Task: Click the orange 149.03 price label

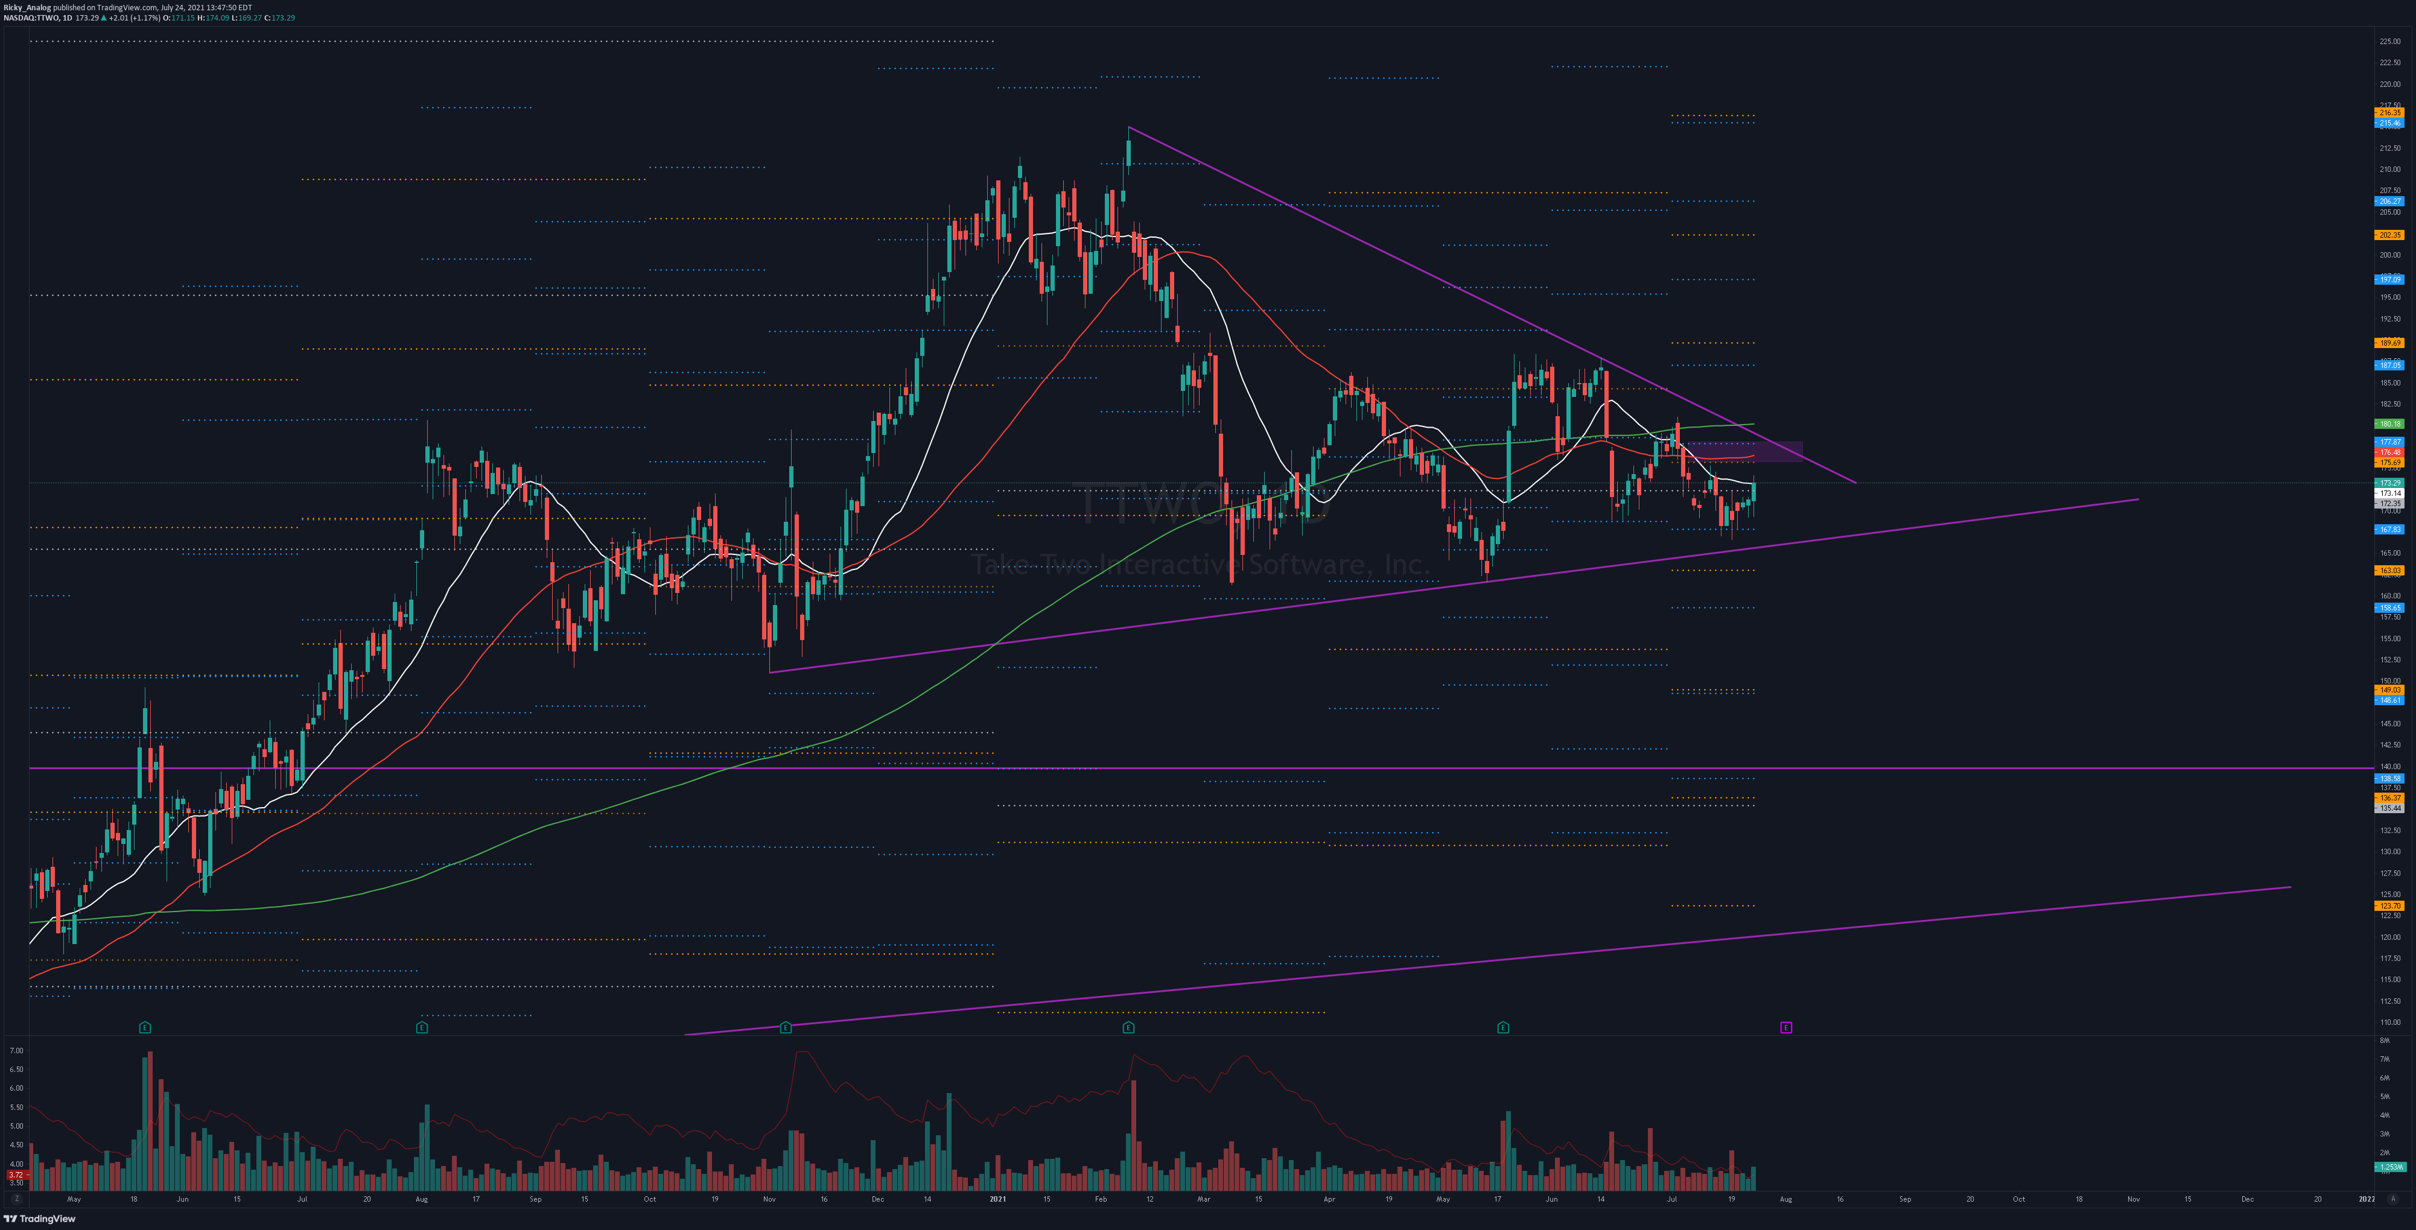Action: click(2389, 690)
